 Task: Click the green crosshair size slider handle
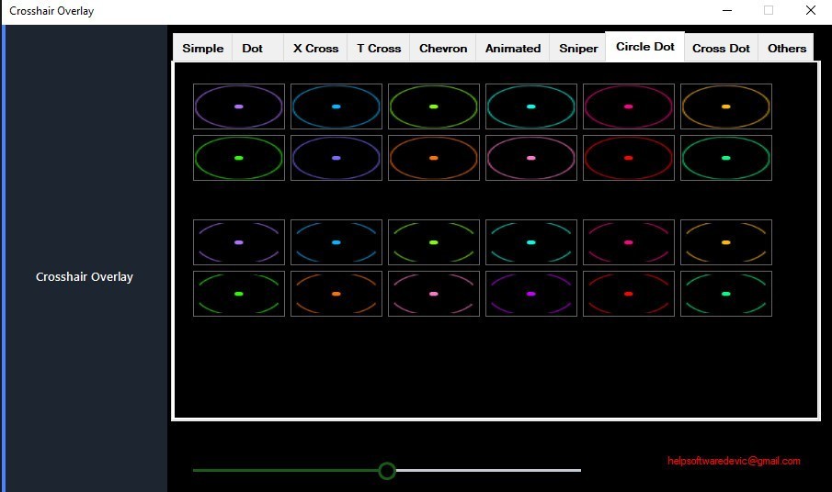387,470
